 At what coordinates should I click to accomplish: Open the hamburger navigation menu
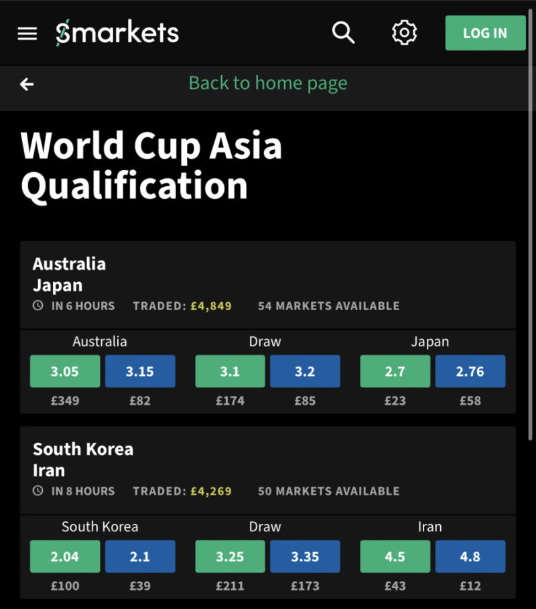click(x=27, y=33)
